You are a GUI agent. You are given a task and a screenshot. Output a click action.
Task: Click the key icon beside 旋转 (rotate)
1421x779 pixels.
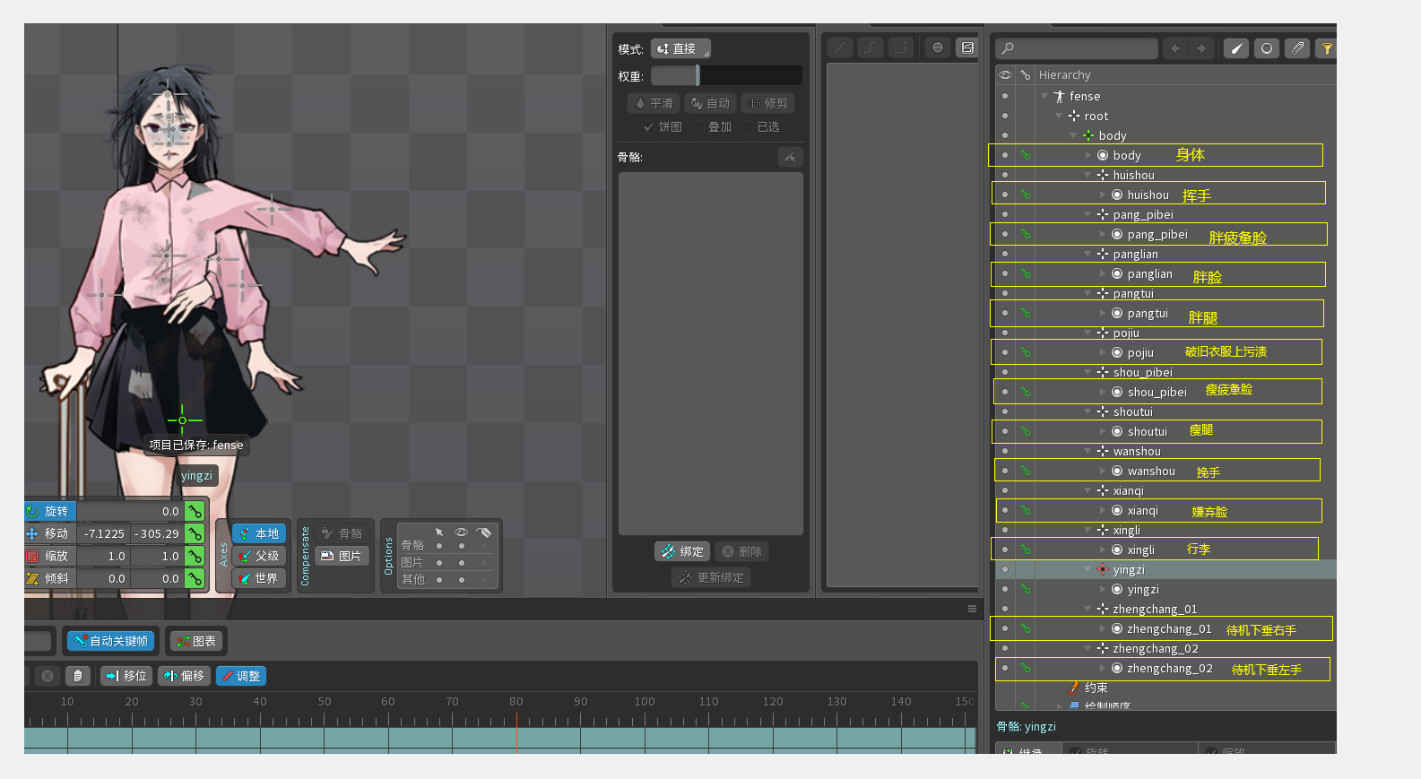click(195, 511)
